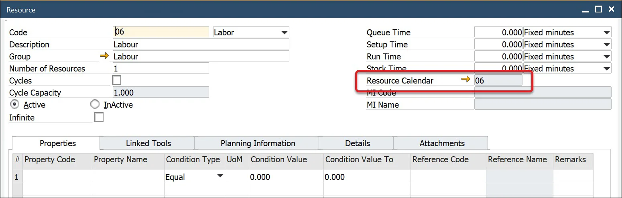Click the Resource Calendar link arrow

465,80
